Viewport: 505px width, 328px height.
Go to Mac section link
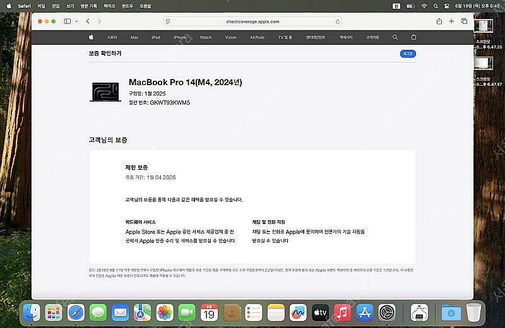tap(134, 37)
